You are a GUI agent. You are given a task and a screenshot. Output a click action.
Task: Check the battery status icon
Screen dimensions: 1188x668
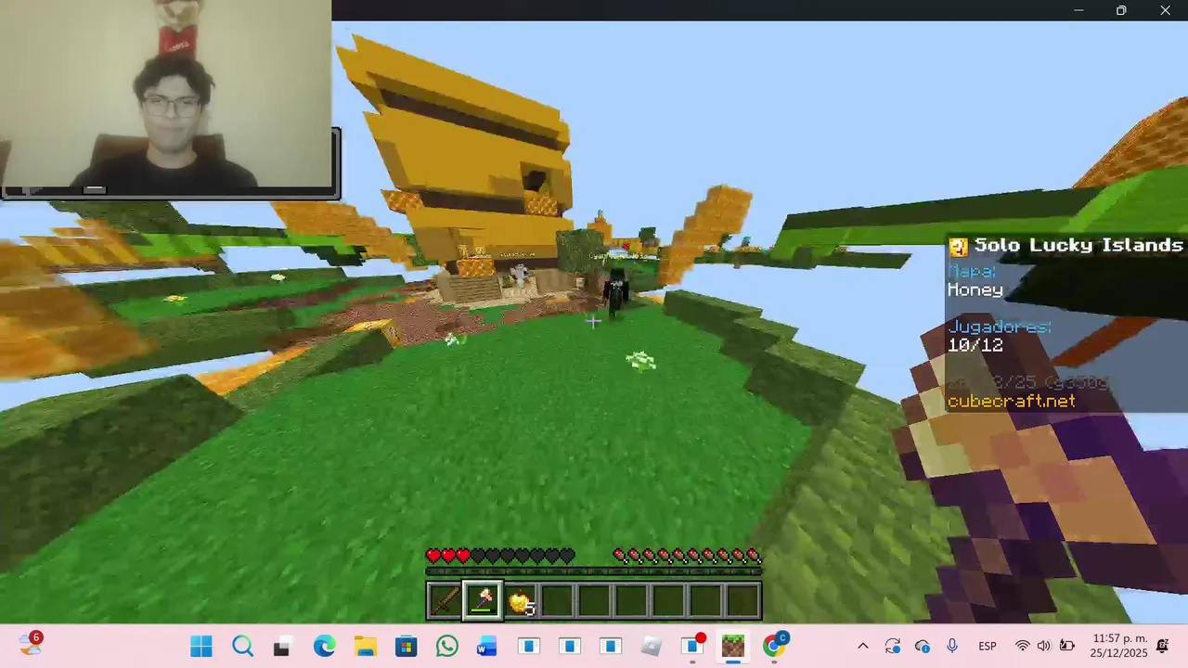pos(1067,647)
